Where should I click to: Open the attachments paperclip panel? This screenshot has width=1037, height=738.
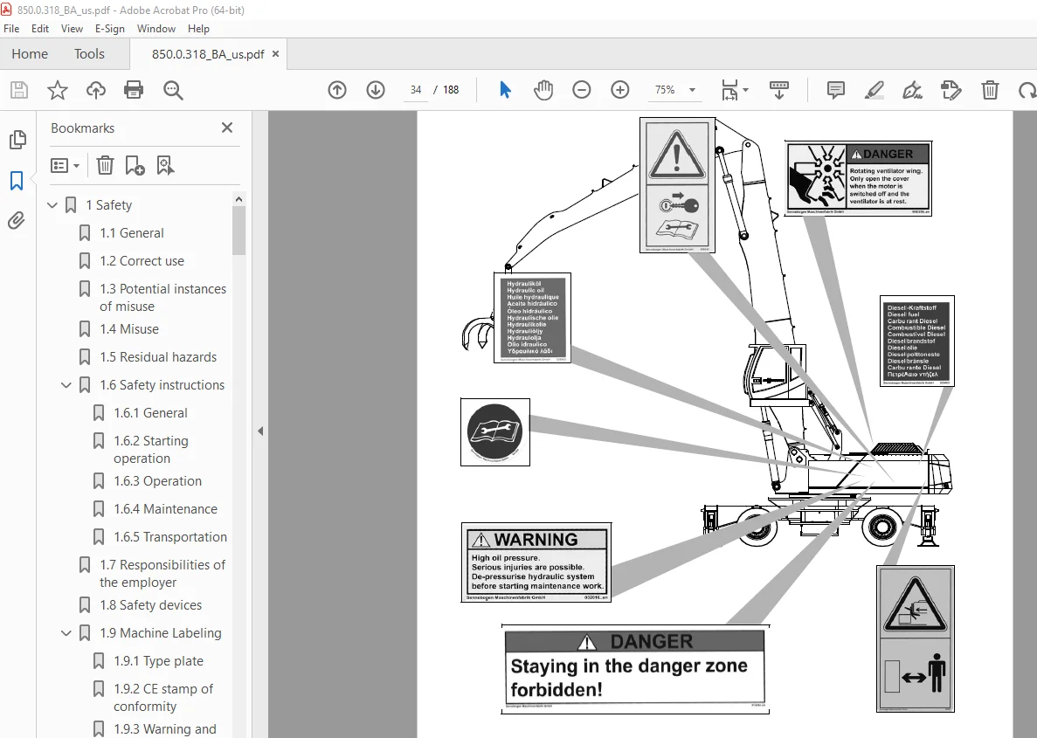(17, 220)
